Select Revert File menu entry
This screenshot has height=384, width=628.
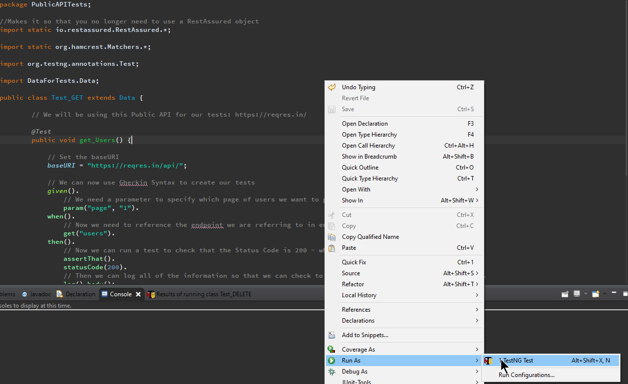[404, 98]
